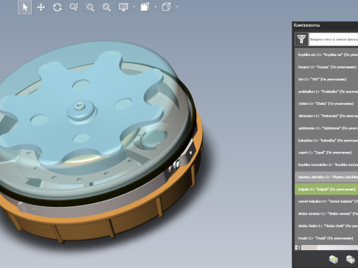The width and height of the screenshot is (358, 268).
Task: Activate the Select arrow tool
Action: tap(25, 7)
